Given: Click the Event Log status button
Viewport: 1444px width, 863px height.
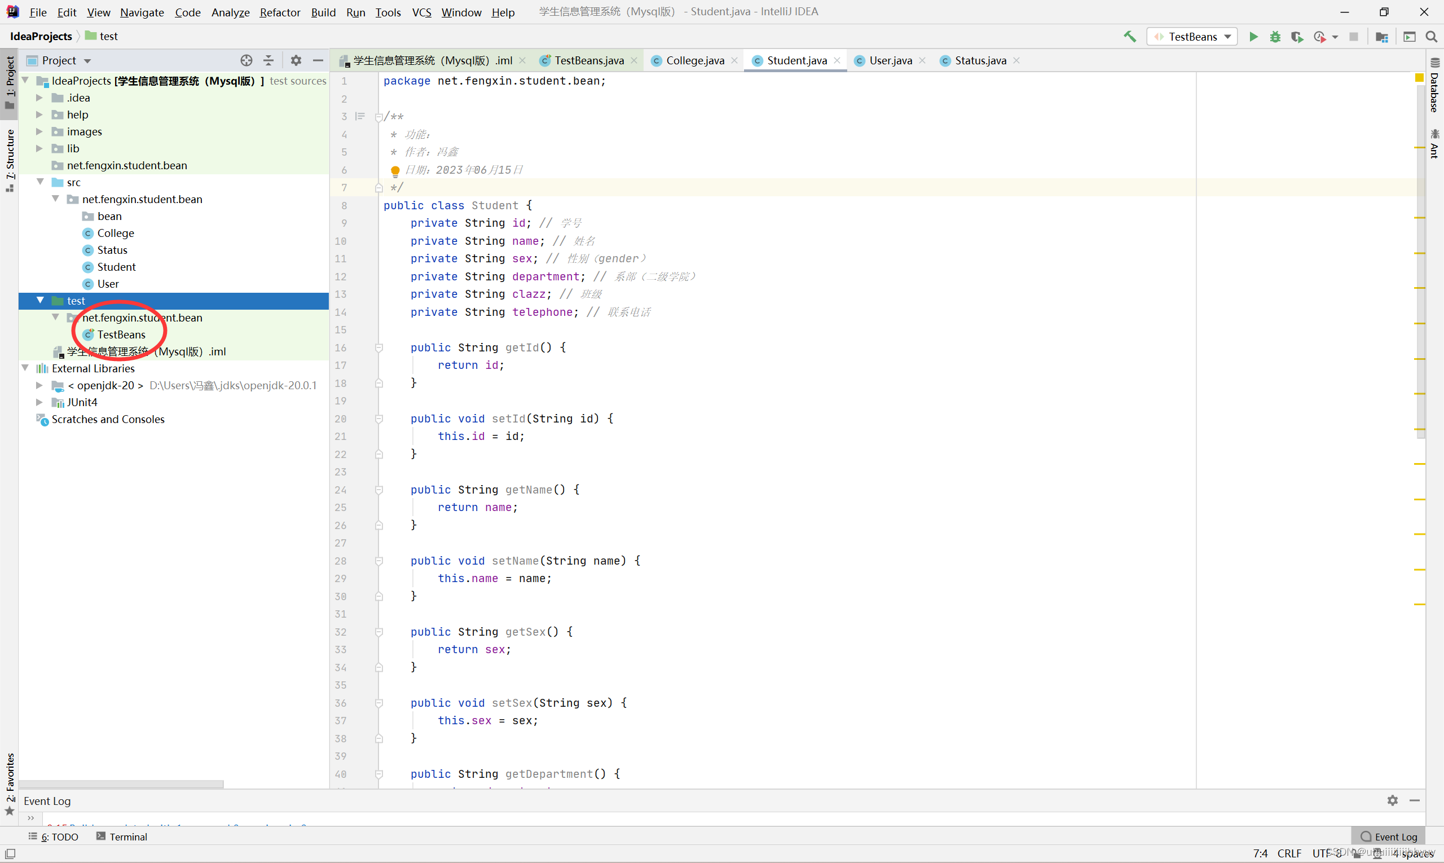Looking at the screenshot, I should coord(1389,836).
